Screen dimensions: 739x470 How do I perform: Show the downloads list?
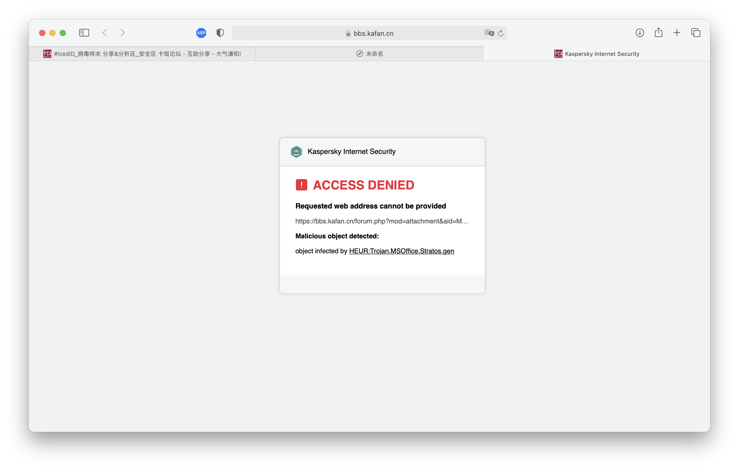tap(640, 33)
